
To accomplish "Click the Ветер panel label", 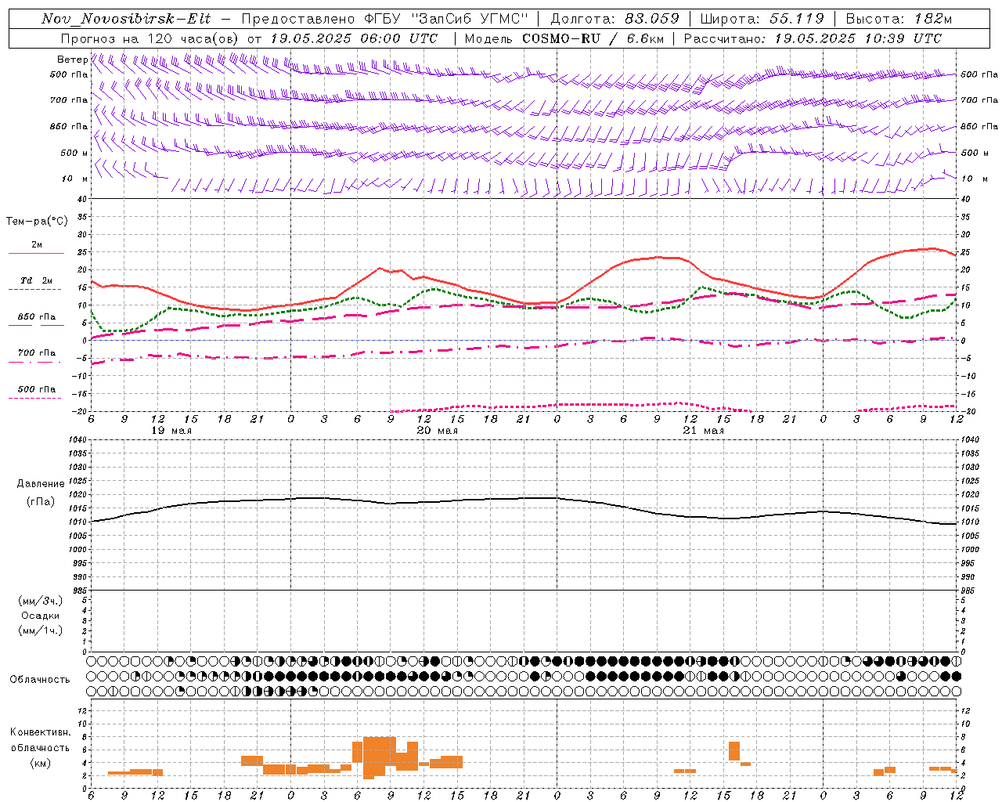I will [72, 60].
